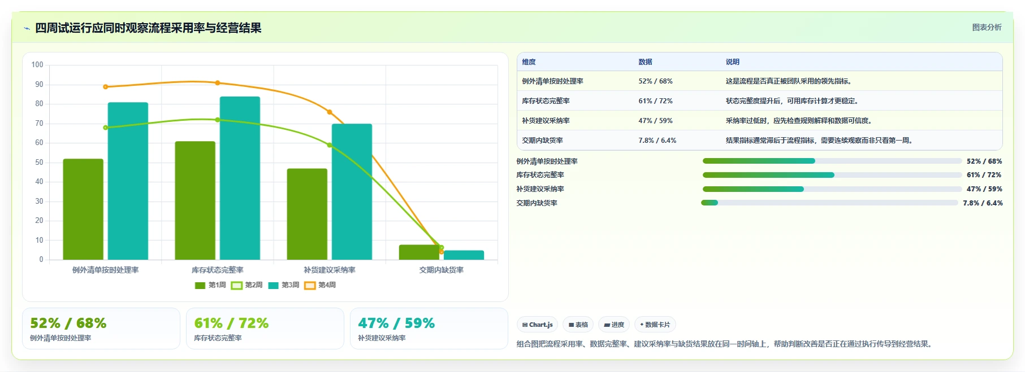Toggle the 第3周 legend entry
This screenshot has height=372, width=1025.
pos(284,285)
